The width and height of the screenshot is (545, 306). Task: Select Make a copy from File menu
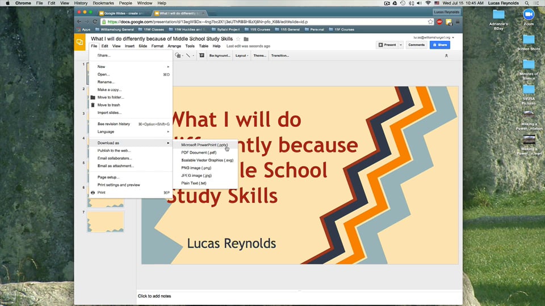(x=131, y=90)
